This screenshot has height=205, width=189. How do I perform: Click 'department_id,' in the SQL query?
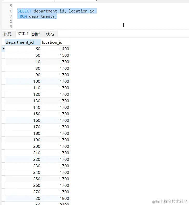[50, 11]
